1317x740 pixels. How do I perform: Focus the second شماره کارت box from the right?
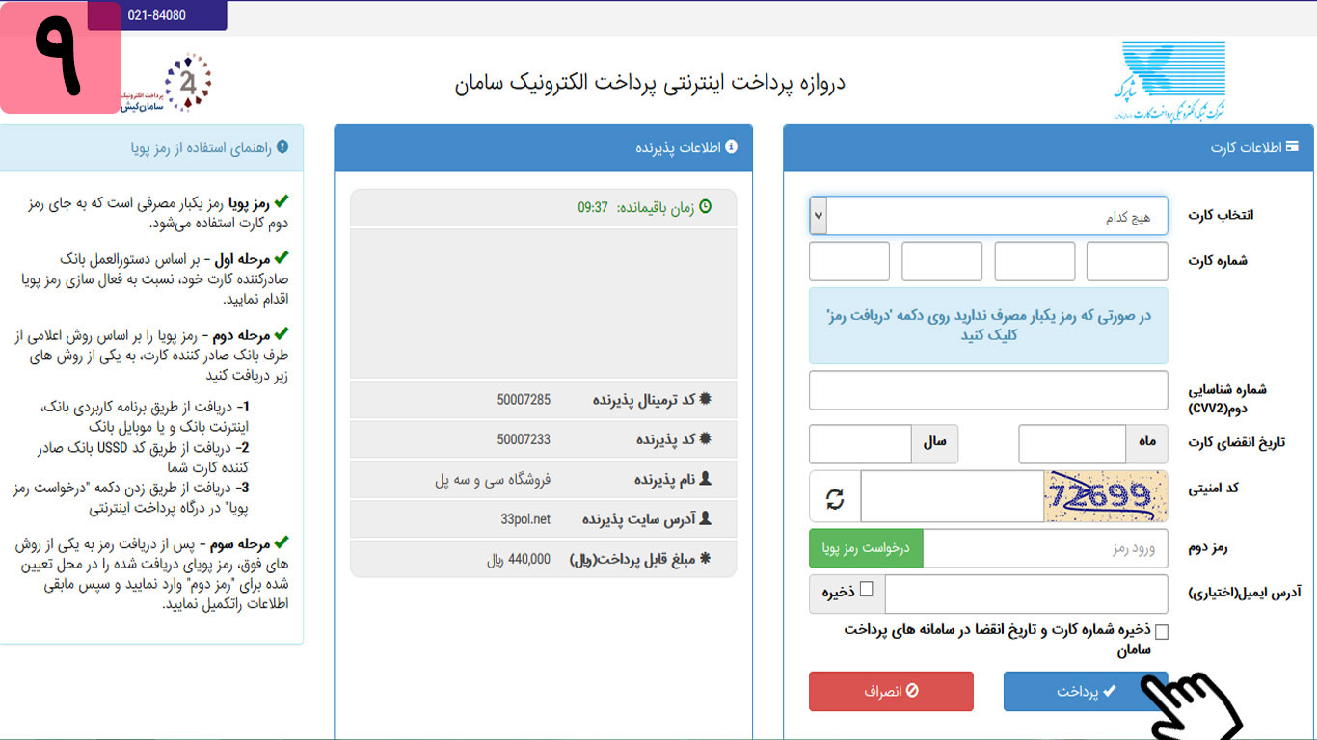[1035, 261]
